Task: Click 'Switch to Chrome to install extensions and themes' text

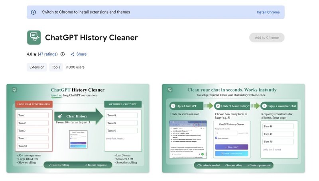Action: (x=86, y=12)
